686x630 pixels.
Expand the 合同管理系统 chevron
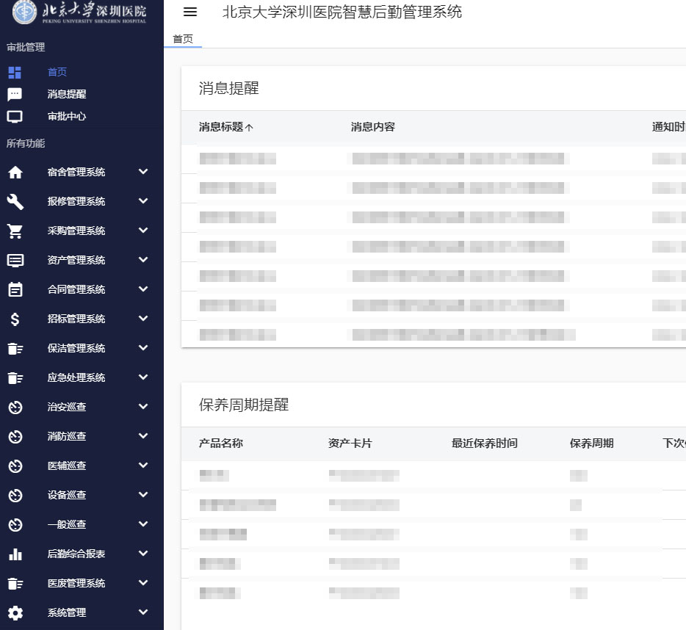(x=143, y=289)
